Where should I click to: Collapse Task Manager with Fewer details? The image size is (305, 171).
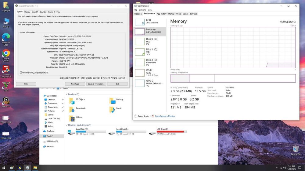point(142,116)
